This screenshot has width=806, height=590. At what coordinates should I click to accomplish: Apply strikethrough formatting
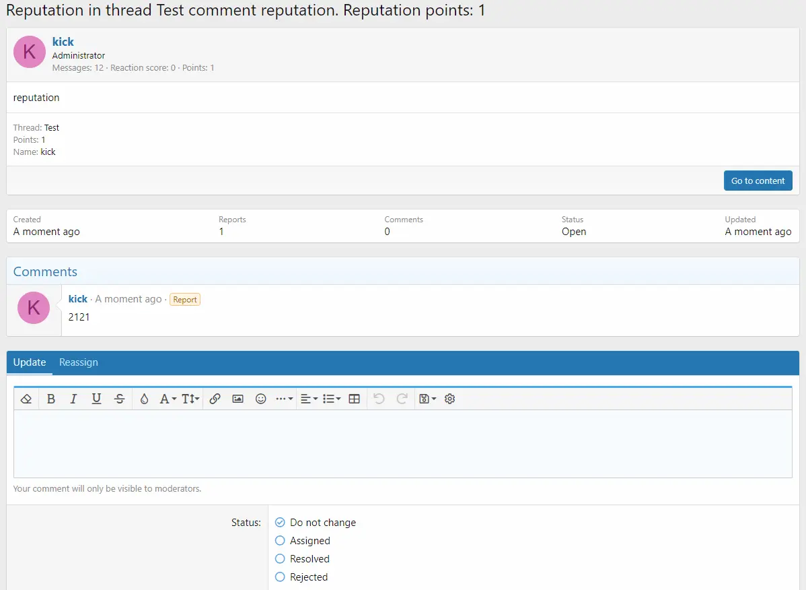coord(120,399)
